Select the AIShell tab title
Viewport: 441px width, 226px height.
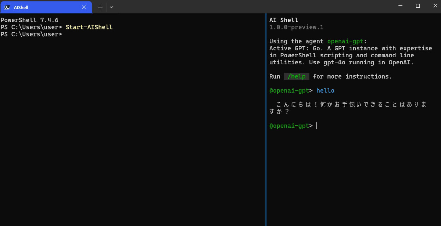[21, 7]
